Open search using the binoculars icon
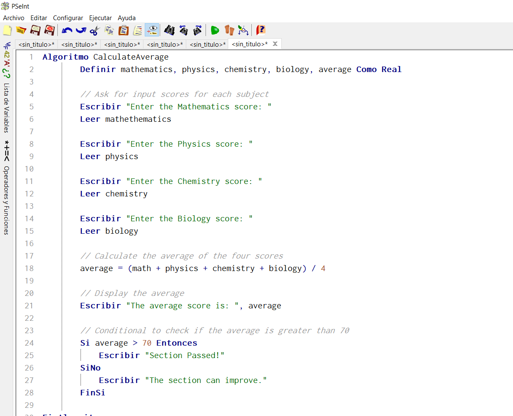513x416 pixels. coord(169,30)
